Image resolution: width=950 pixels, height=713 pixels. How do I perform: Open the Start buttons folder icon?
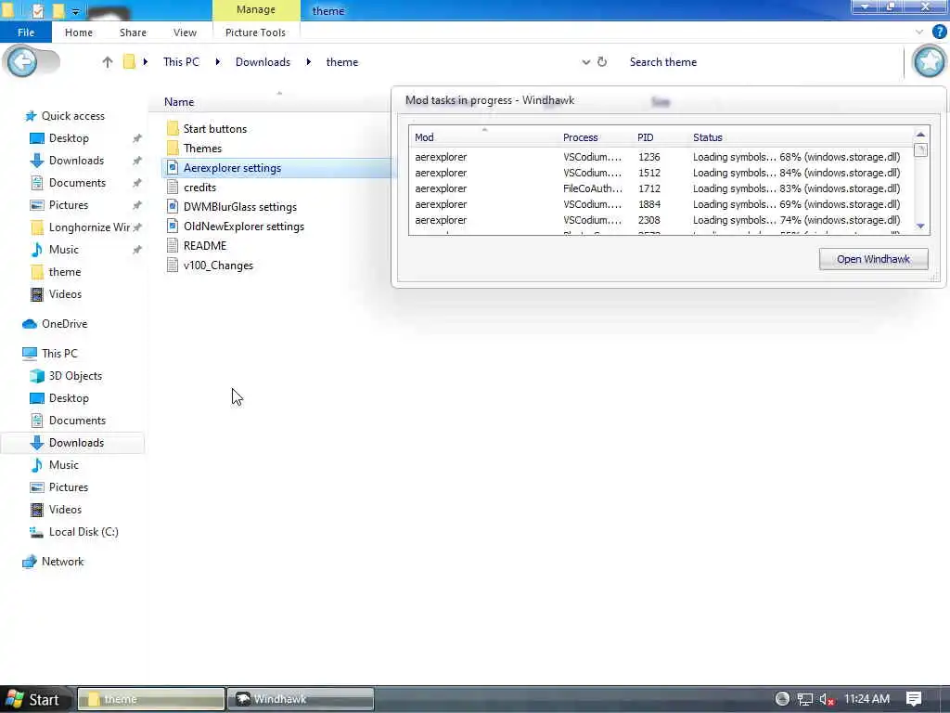click(x=173, y=128)
